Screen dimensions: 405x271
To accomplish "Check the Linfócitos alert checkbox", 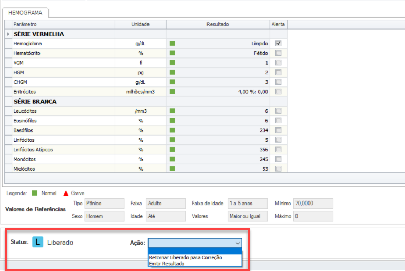I will pos(278,140).
